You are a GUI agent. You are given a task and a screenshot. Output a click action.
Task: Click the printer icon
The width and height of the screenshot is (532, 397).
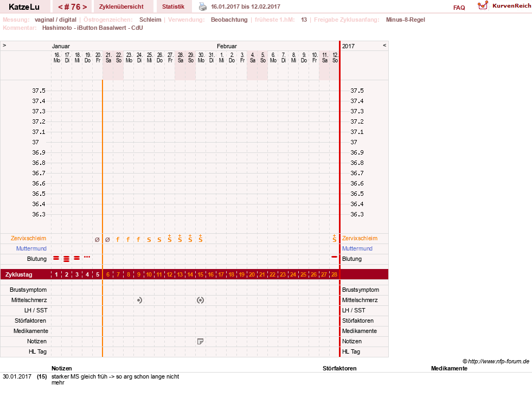(x=203, y=7)
